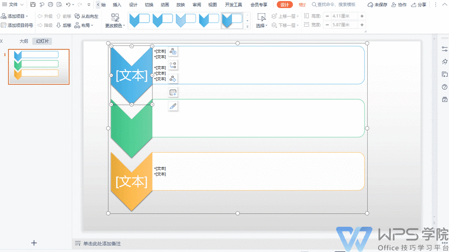Click the brush style floating icon beside SmartArt
Viewport: 449px width, 252px height.
click(x=173, y=106)
